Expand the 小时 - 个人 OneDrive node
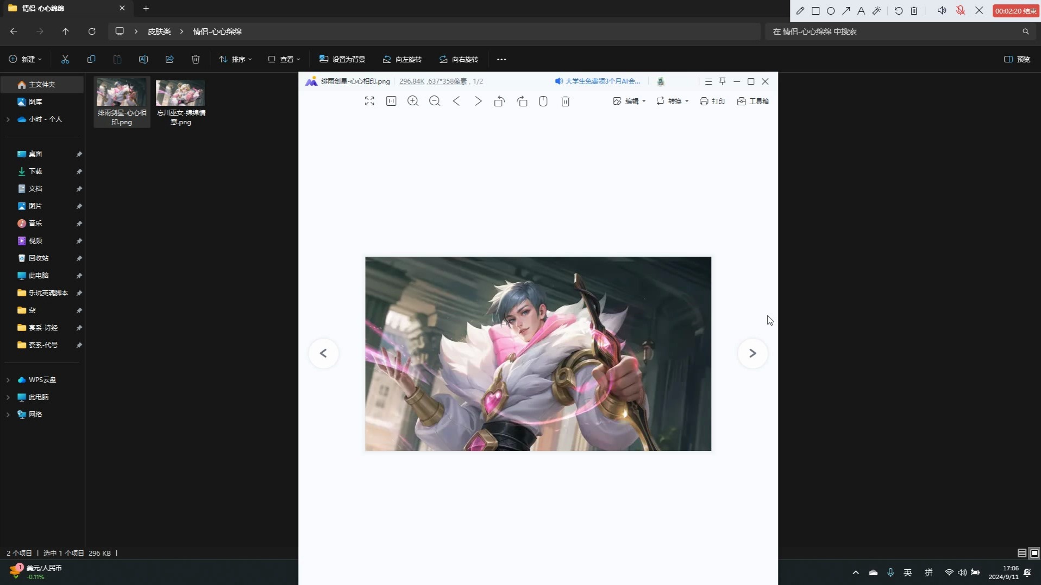The height and width of the screenshot is (585, 1041). click(8, 119)
